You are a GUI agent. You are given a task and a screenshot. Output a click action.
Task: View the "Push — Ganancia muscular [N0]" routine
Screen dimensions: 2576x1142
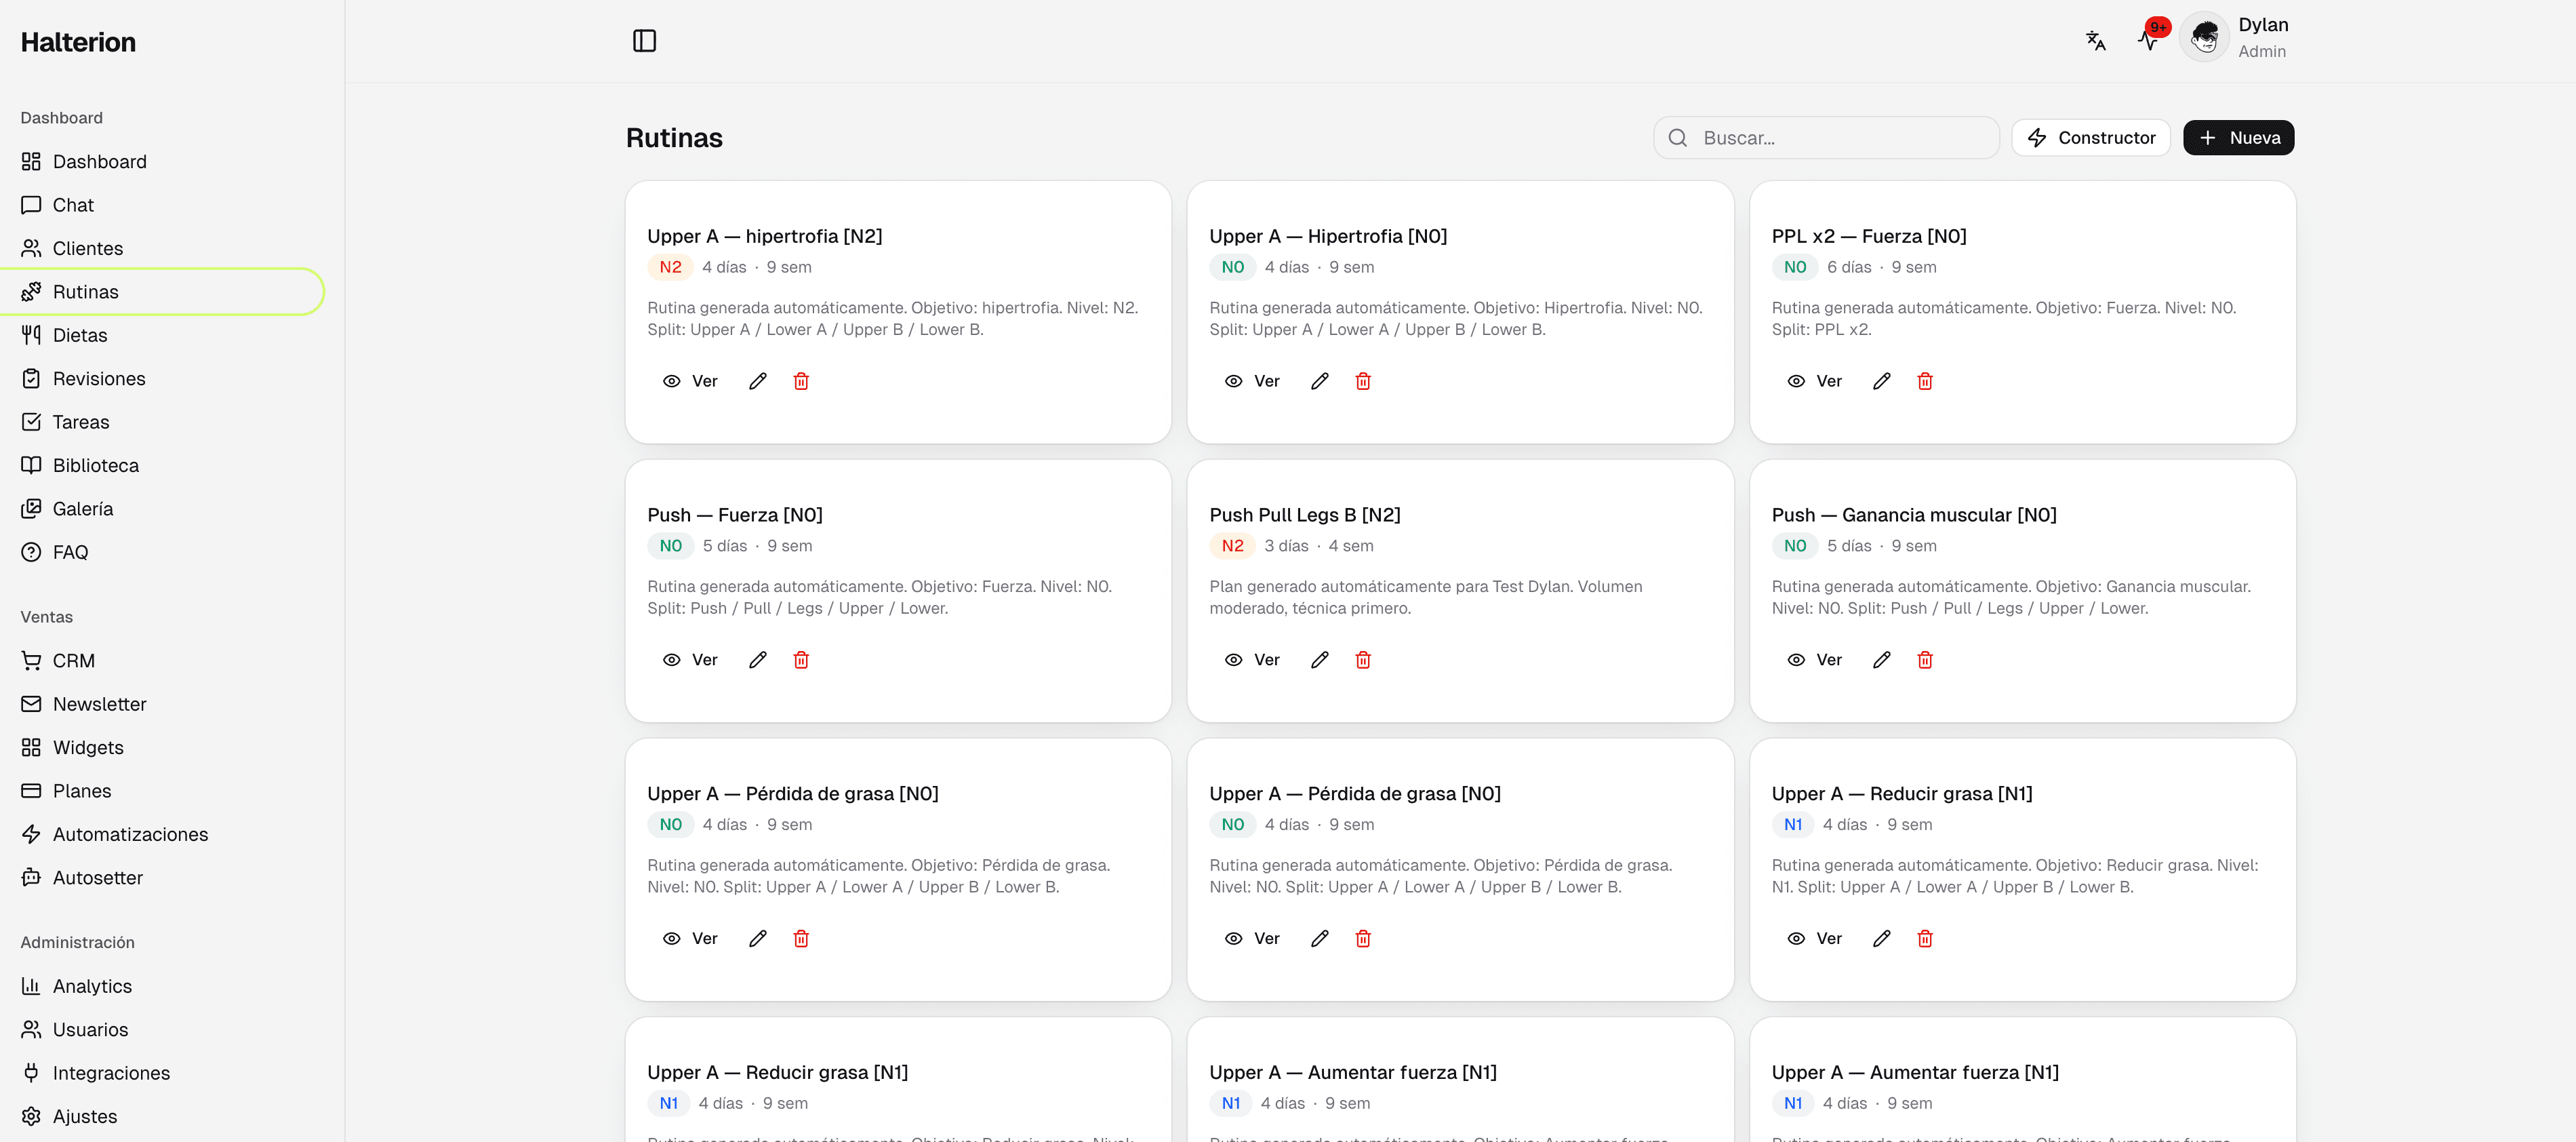pyautogui.click(x=1814, y=660)
